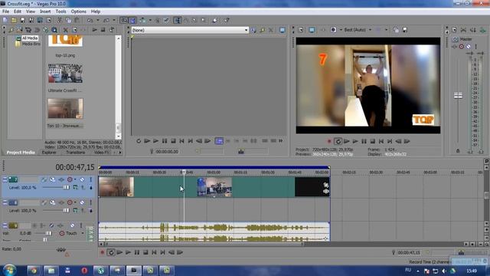Mute the Master bus
490x276 pixels.
(469, 47)
